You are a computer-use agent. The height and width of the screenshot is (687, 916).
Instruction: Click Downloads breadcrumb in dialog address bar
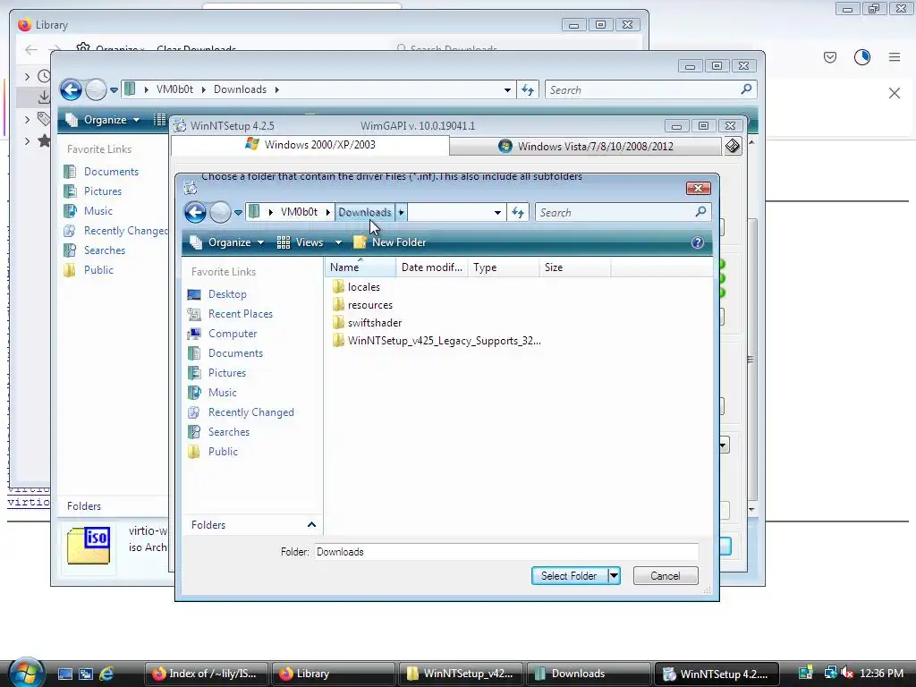(365, 212)
